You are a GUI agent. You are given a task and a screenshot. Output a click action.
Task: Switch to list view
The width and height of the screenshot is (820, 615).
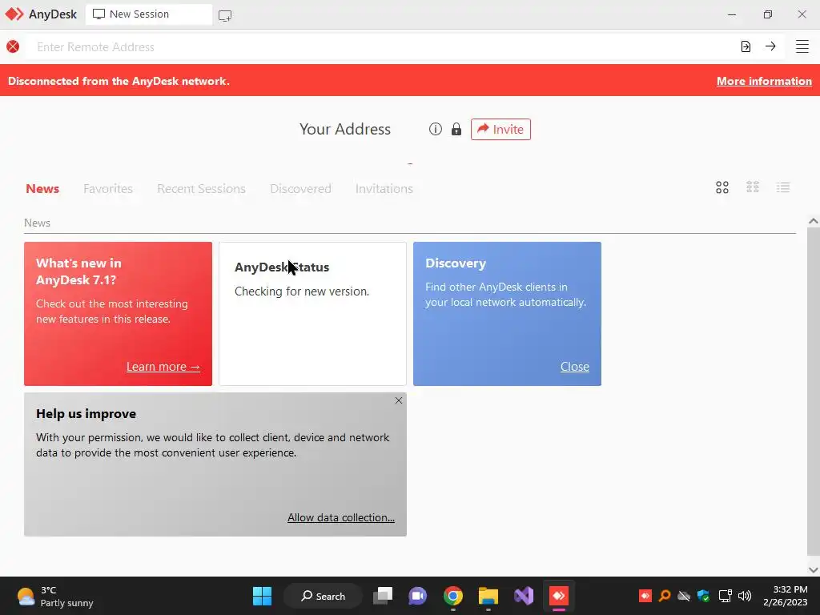coord(783,187)
